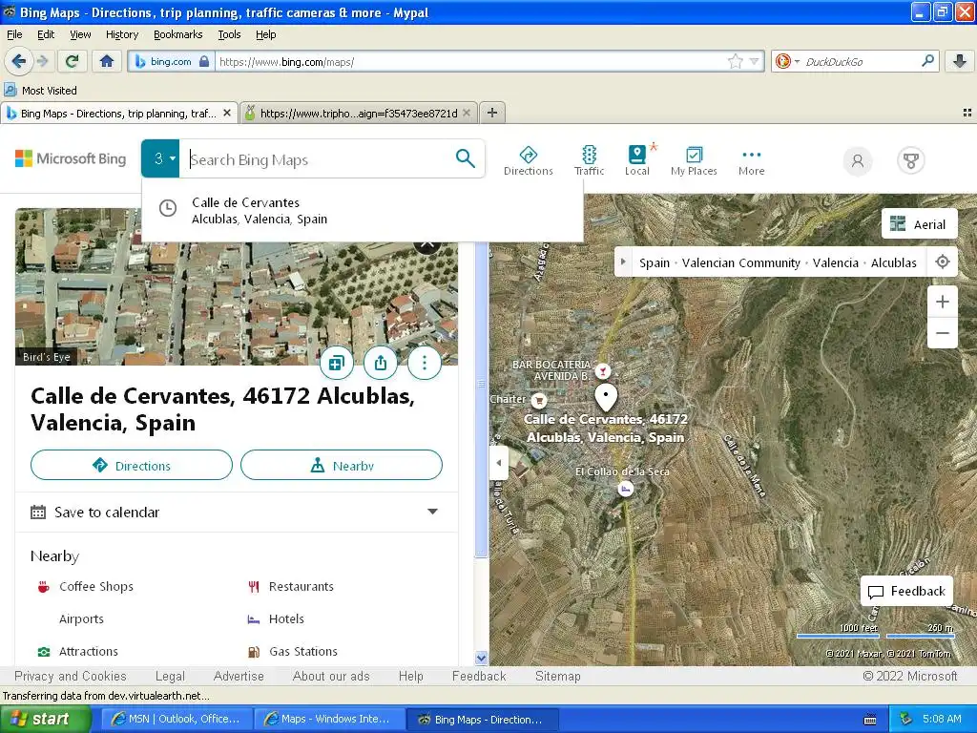Image resolution: width=977 pixels, height=733 pixels.
Task: Open the Local panel
Action: 636,160
